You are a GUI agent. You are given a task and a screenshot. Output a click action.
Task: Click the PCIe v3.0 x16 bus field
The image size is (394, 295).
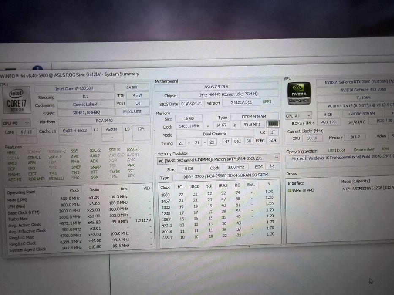[356, 106]
